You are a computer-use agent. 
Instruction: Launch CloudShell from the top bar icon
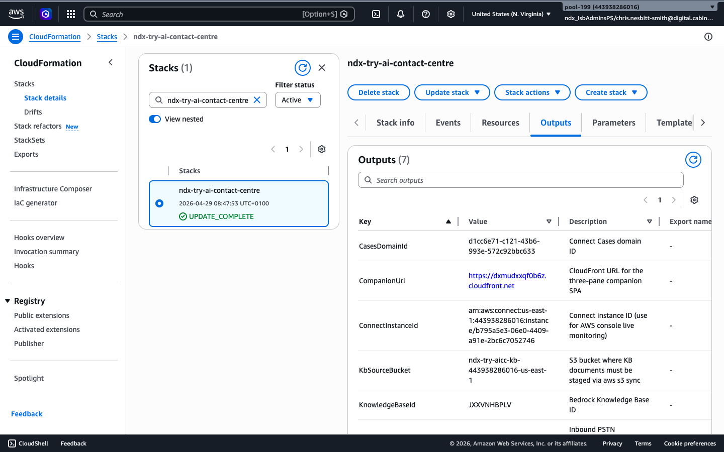376,14
